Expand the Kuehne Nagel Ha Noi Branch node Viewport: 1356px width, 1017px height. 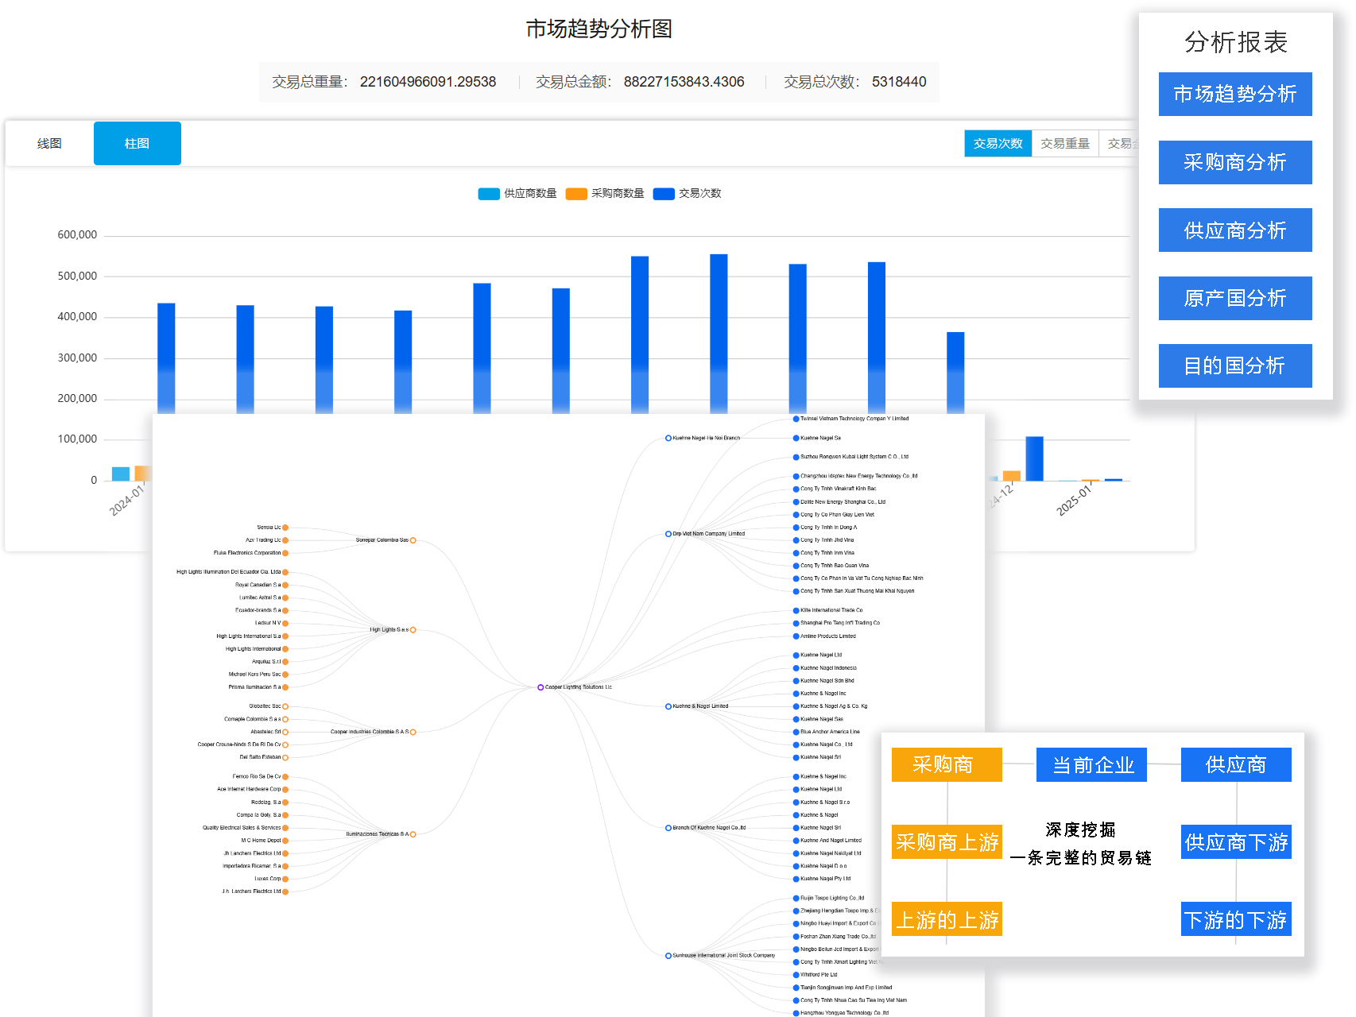[668, 438]
